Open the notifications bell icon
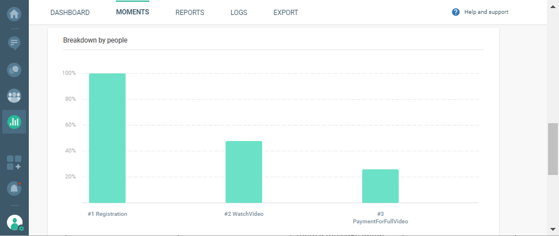 [x=14, y=188]
